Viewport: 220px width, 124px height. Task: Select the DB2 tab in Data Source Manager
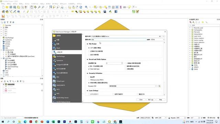click(67, 77)
